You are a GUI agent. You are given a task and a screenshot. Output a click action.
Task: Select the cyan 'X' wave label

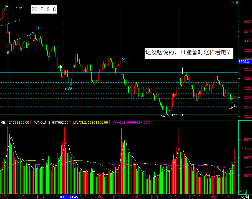[123, 60]
